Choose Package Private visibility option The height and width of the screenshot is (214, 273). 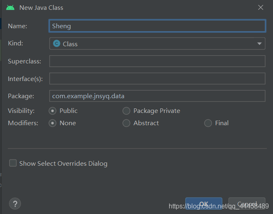coord(126,111)
